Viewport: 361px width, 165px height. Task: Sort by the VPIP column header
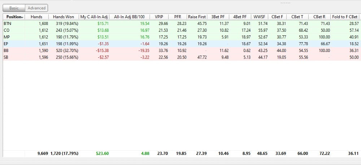159,17
